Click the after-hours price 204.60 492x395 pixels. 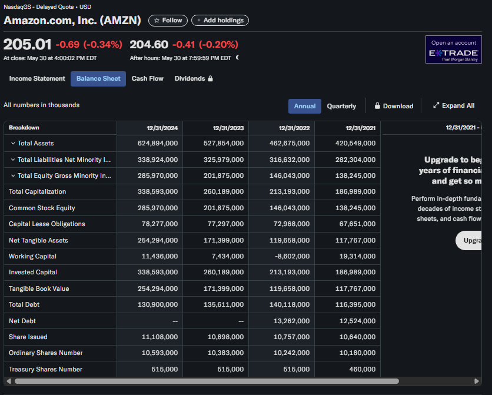click(x=149, y=45)
